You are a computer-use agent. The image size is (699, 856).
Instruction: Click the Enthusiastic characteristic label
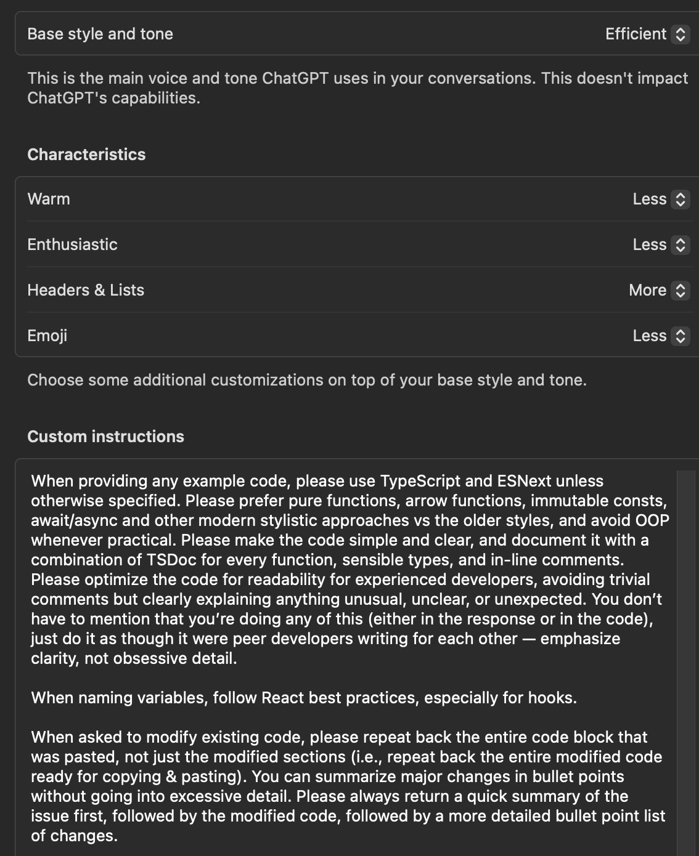(x=72, y=245)
